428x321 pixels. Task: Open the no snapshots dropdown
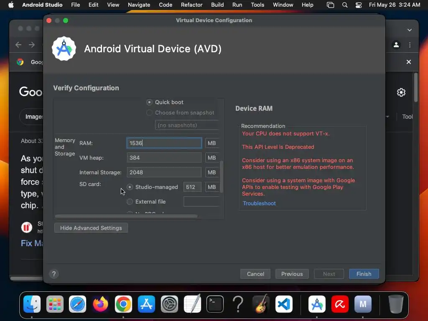187,125
